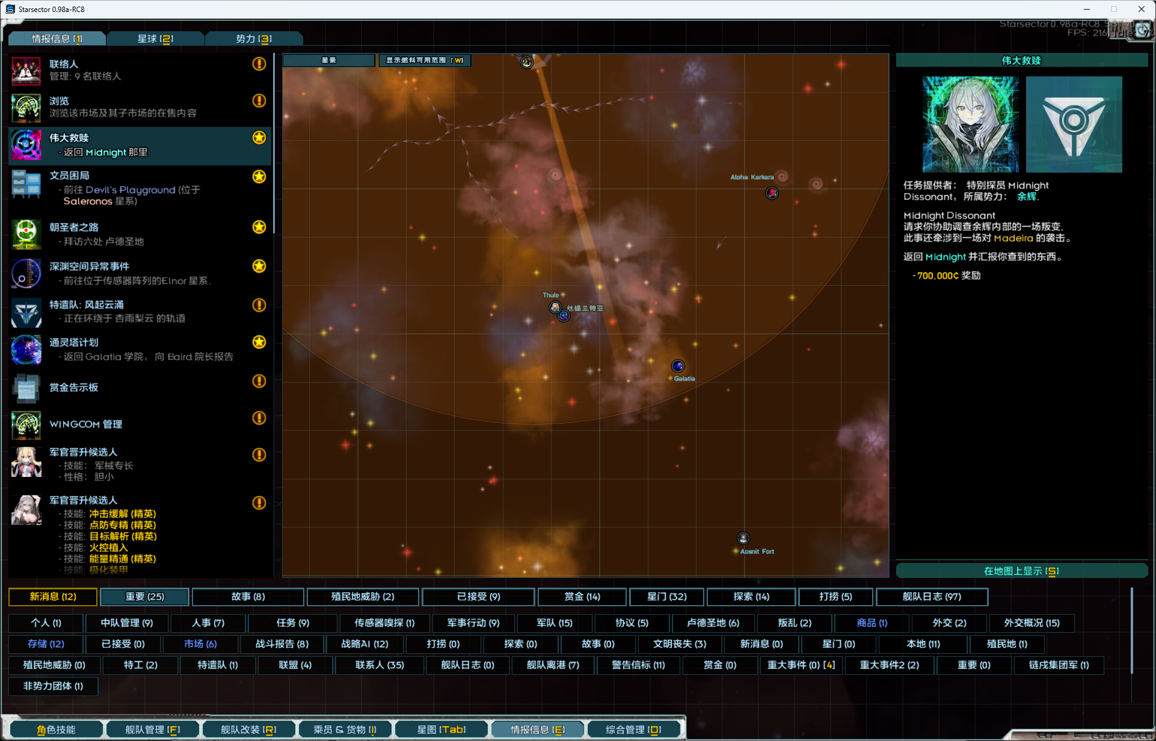The width and height of the screenshot is (1156, 741).
Task: Click the 余辉 faction emblem image
Action: [x=1074, y=125]
